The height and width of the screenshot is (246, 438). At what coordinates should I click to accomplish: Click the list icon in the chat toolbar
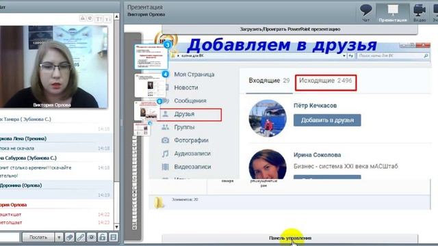coord(114,237)
